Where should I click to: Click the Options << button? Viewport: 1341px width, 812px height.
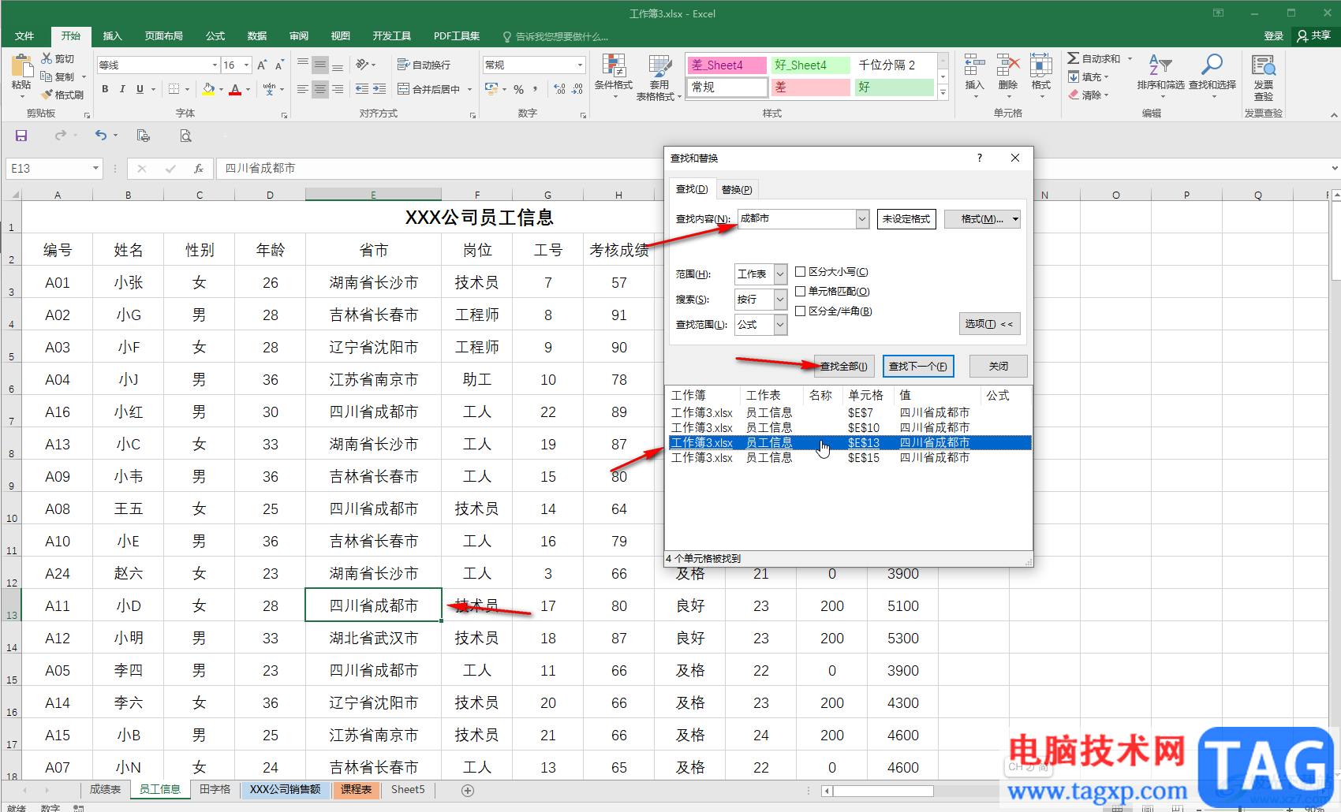pos(989,323)
